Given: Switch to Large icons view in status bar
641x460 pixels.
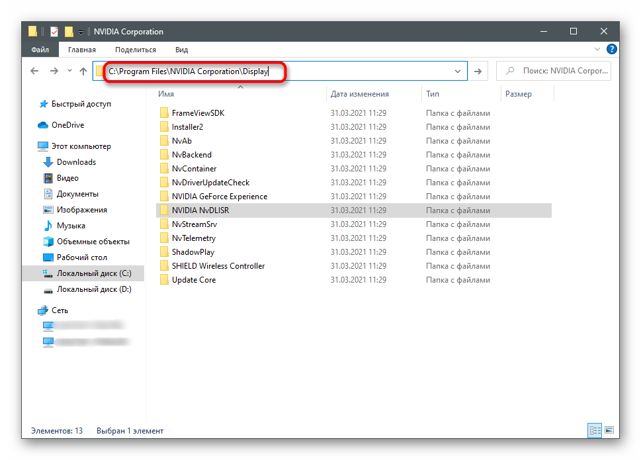Looking at the screenshot, I should [x=609, y=430].
